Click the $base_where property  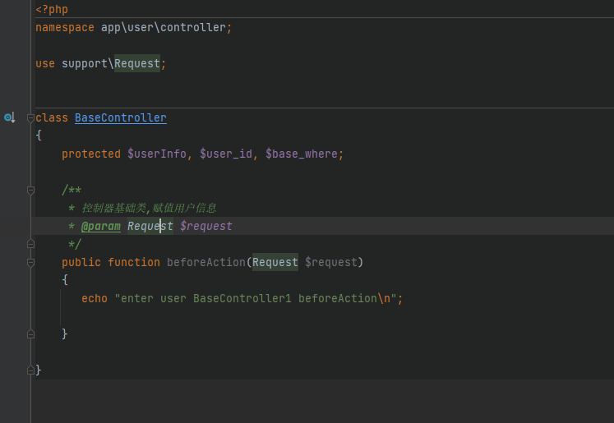(x=302, y=154)
